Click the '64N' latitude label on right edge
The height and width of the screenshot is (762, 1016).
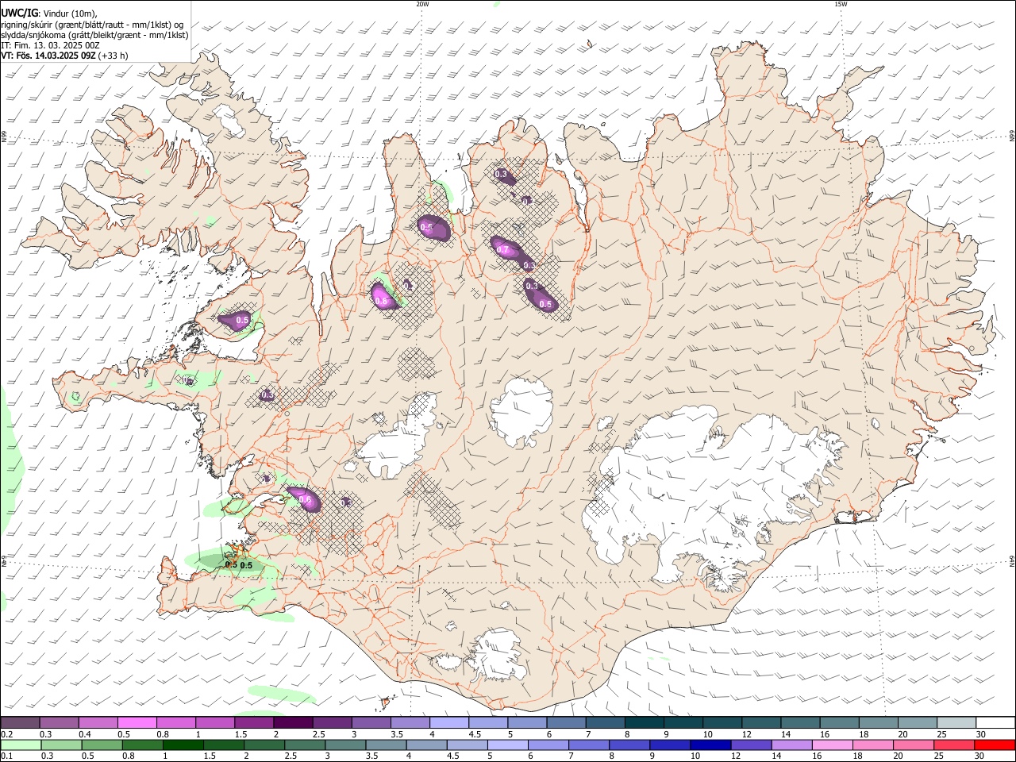(x=1012, y=561)
